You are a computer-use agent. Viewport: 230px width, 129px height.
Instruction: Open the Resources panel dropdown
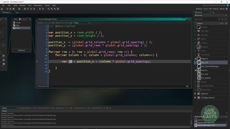226,15
